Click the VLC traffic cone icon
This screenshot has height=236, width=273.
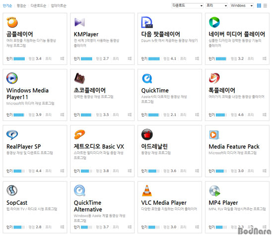click(x=147, y=190)
